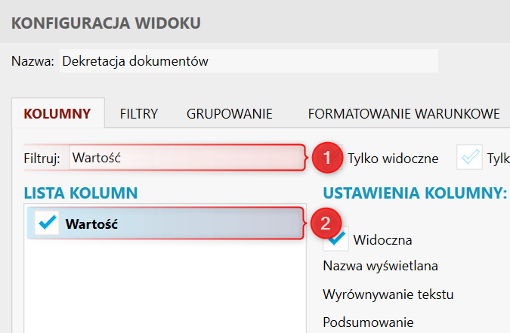
Task: Click the Podsumowanie setting
Action: pyautogui.click(x=368, y=322)
